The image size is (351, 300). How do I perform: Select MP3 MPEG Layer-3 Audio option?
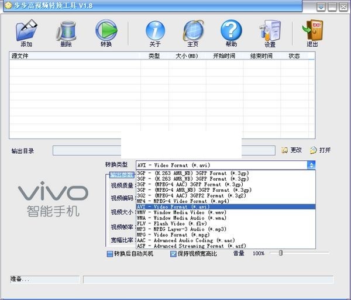226,229
